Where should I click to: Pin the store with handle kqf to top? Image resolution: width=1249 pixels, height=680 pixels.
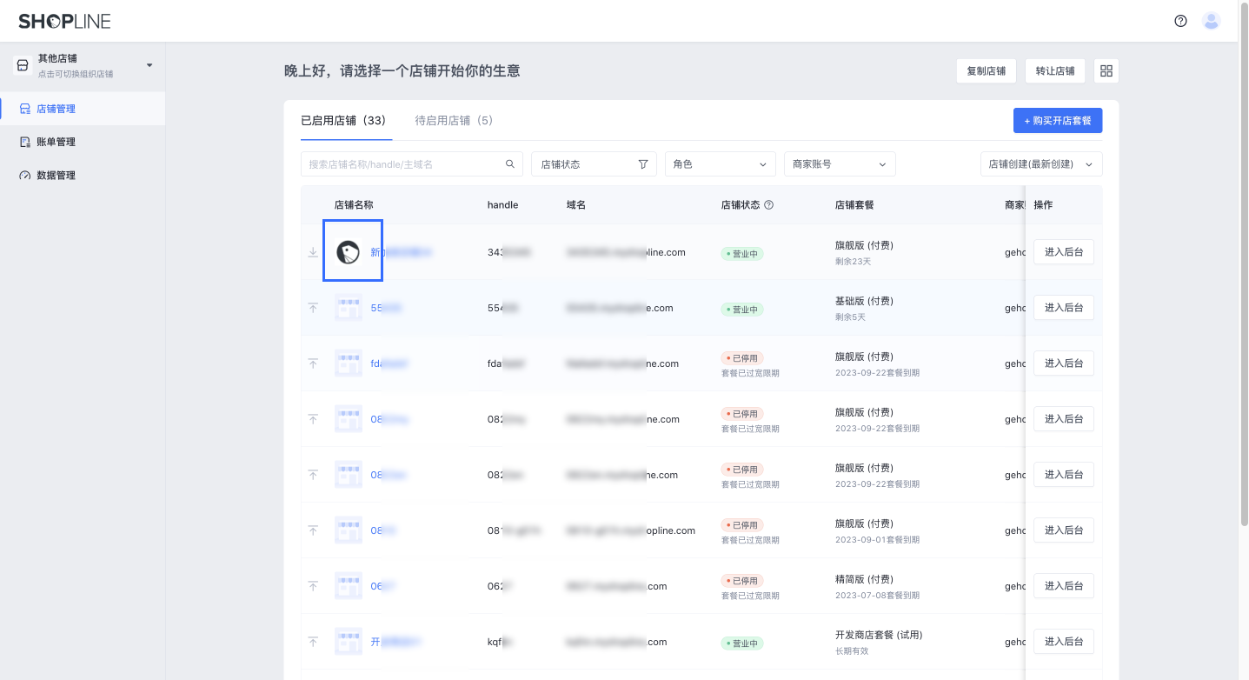(x=313, y=642)
